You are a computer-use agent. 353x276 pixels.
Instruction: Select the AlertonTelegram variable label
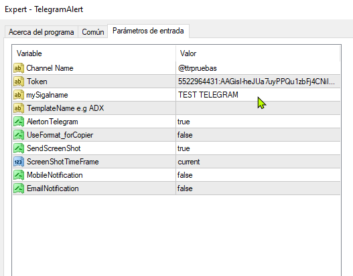[x=52, y=122]
